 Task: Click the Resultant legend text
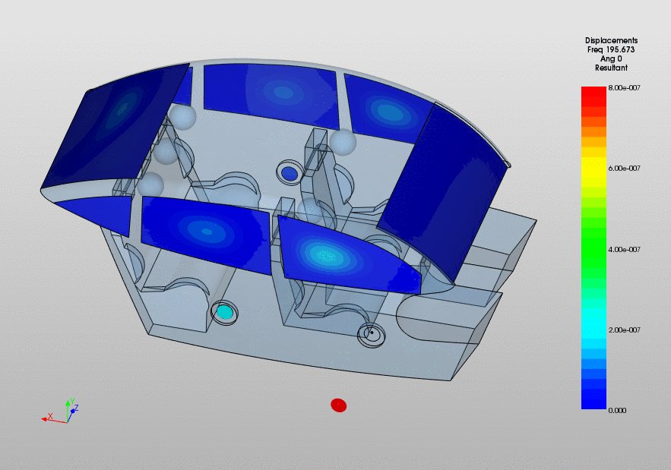pos(611,68)
